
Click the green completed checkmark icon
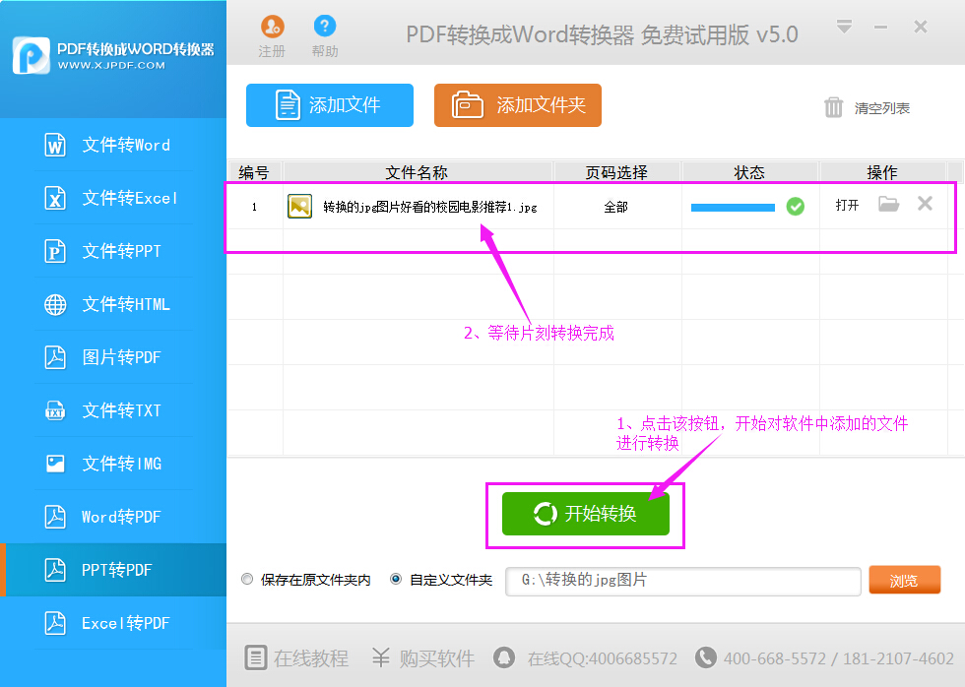(x=796, y=207)
